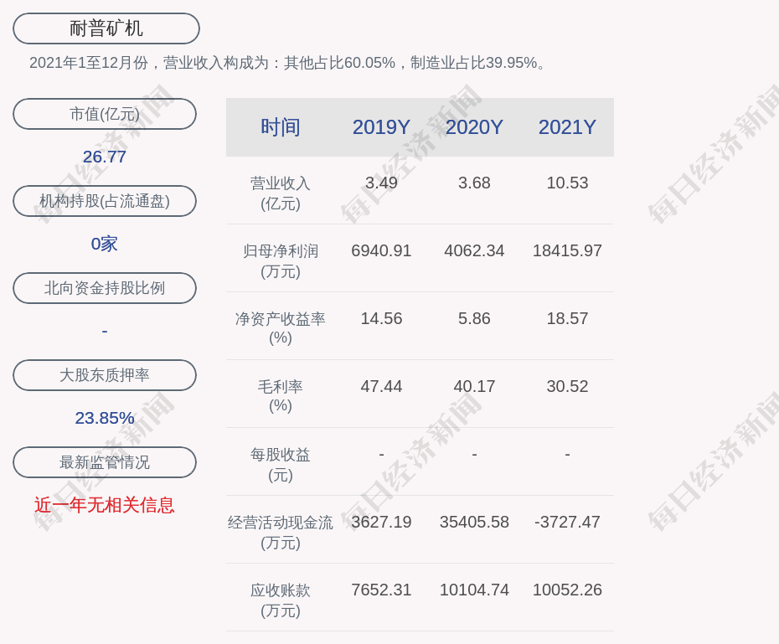This screenshot has height=644, width=779.
Task: Click the 时间 column header
Action: [281, 127]
